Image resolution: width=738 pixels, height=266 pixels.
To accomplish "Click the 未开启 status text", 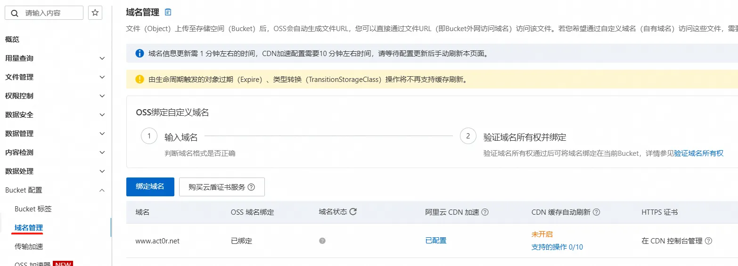I will (x=542, y=234).
